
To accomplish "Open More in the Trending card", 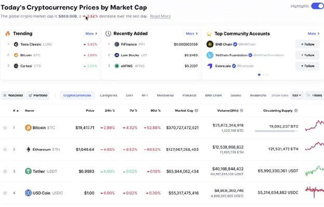I will [x=91, y=34].
